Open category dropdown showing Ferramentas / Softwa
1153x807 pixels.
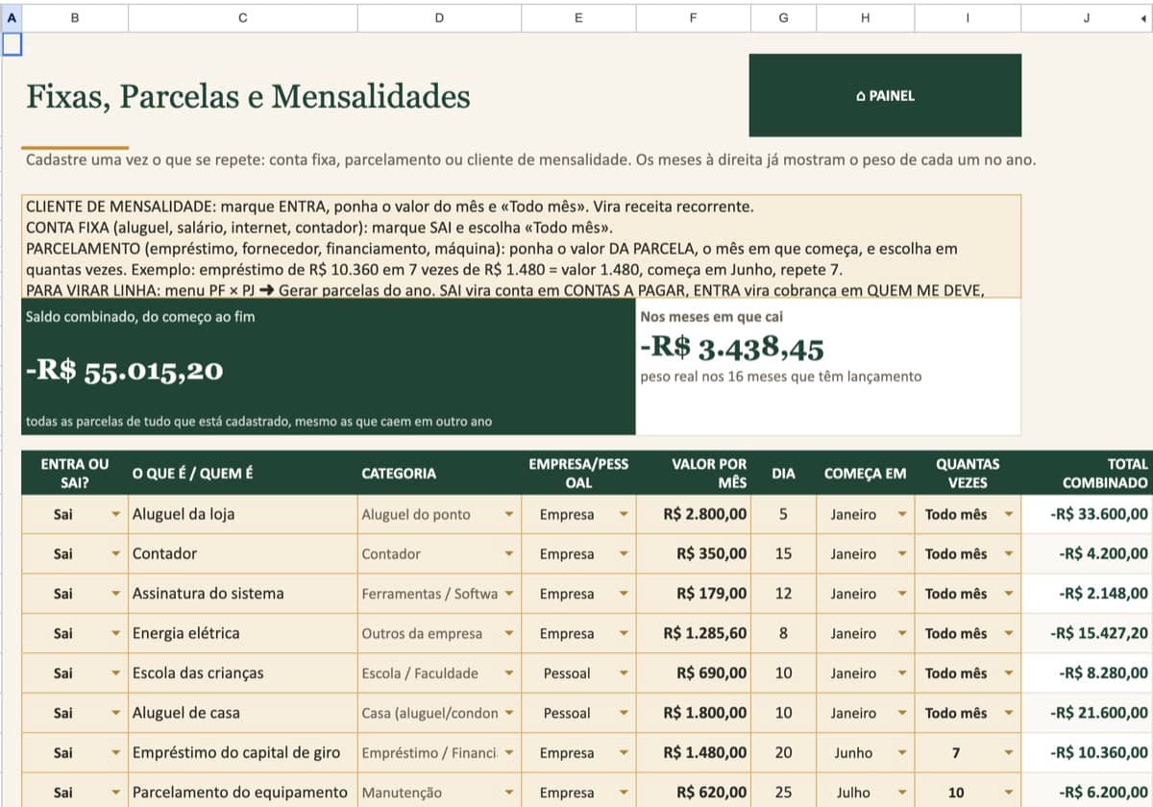point(508,594)
